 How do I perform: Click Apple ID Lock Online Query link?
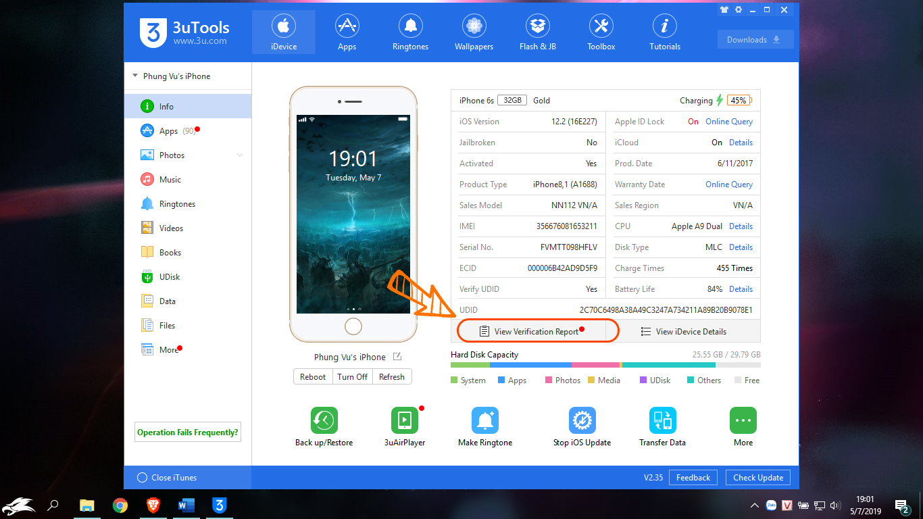729,122
